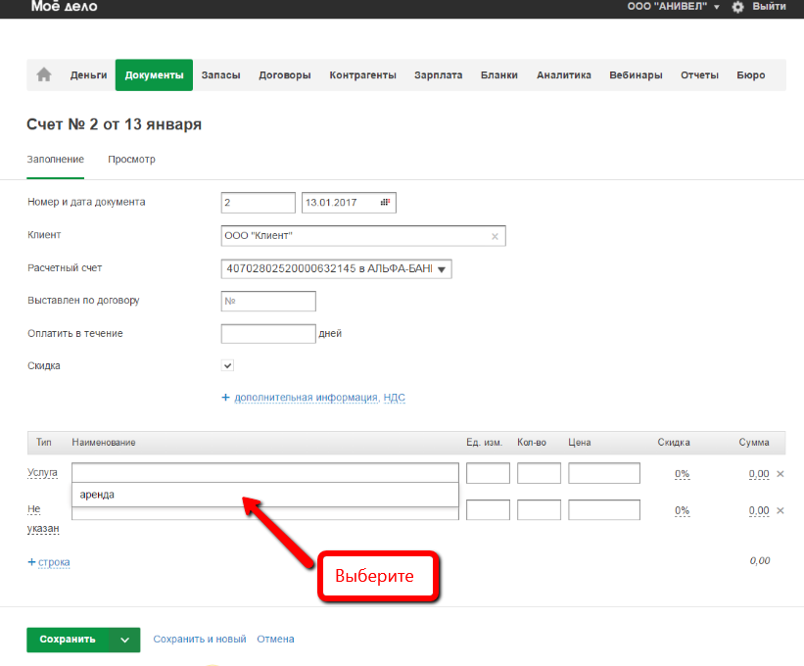Focus the Услуга row Кол-во field
This screenshot has width=804, height=666.
coord(539,473)
